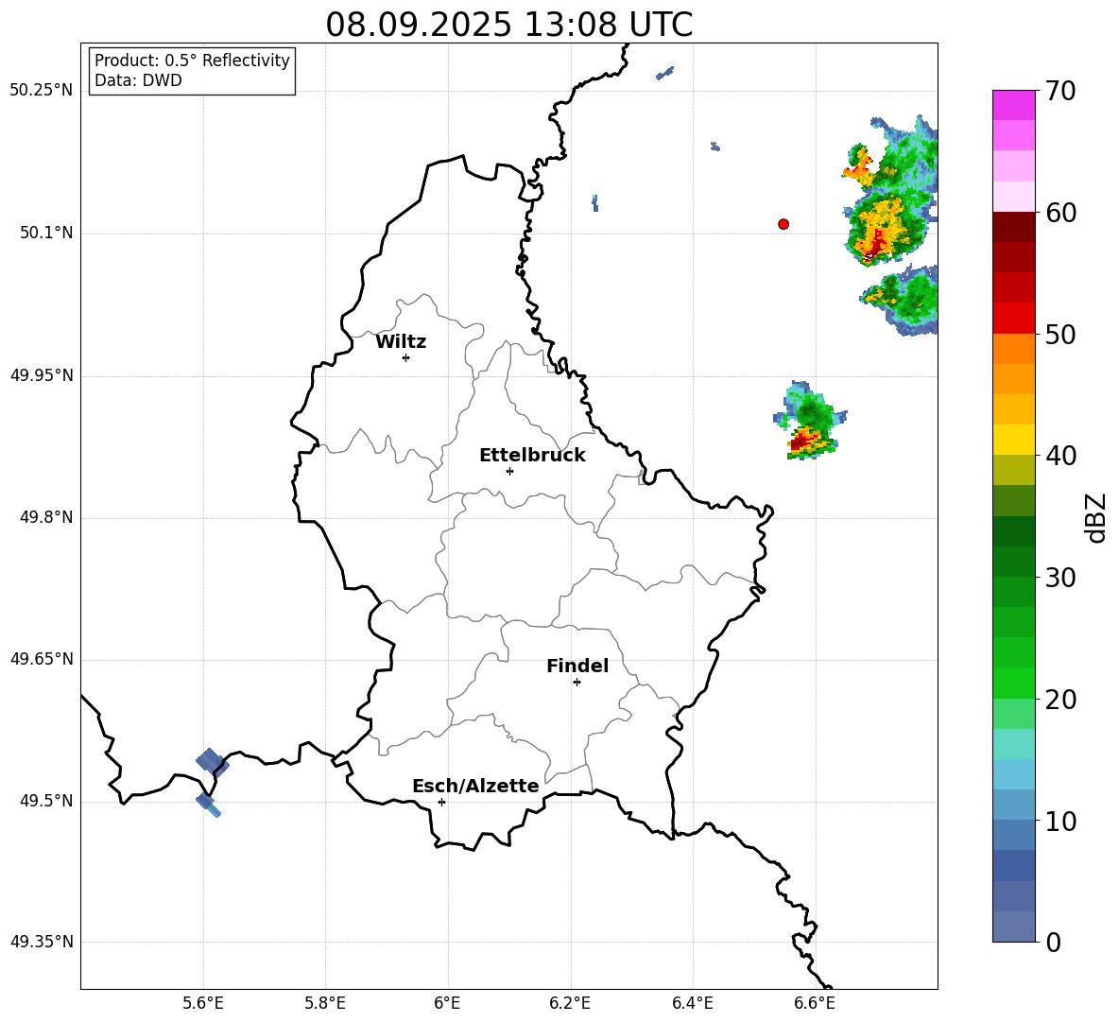Click the 49.95°N latitude label
The height and width of the screenshot is (1022, 1119).
point(42,375)
